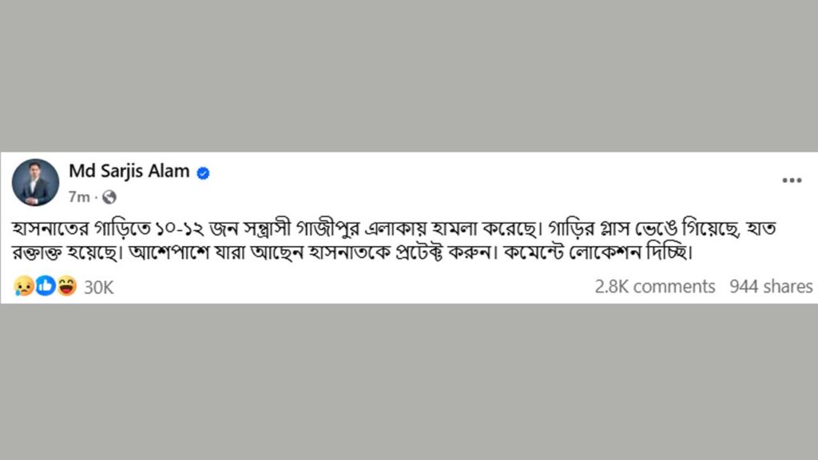818x460 pixels.
Task: View the 944 shares list
Action: tap(771, 287)
